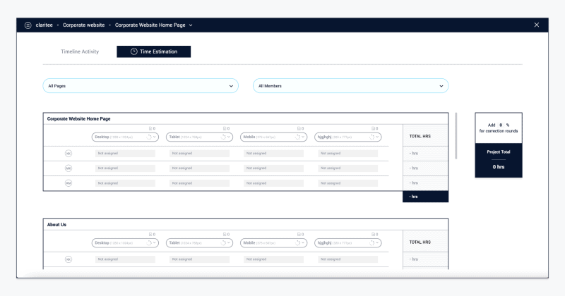The image size is (565, 296).
Task: Click the MK member avatar icon
Action: (x=69, y=168)
